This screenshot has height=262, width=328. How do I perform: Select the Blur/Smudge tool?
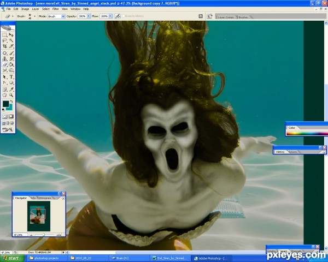(4, 70)
